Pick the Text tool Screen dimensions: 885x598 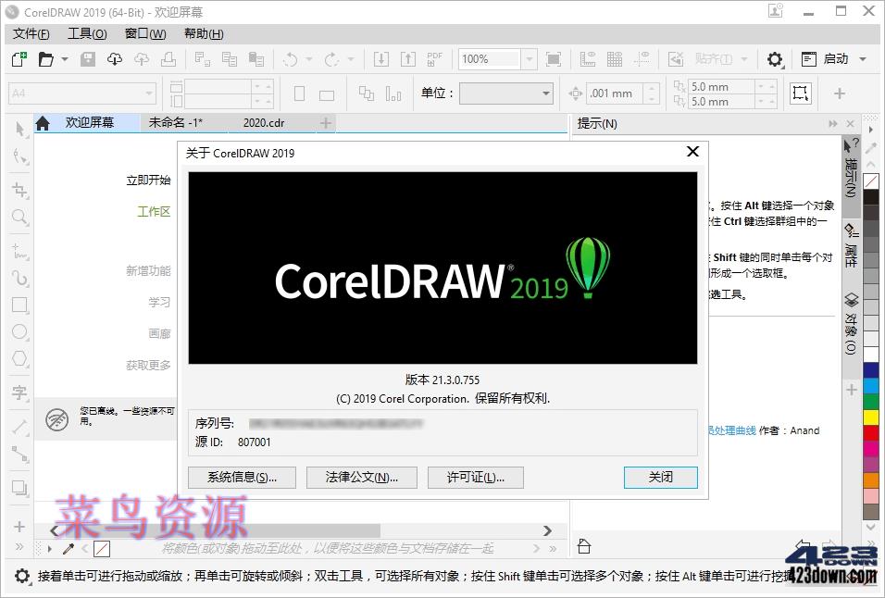pos(19,392)
